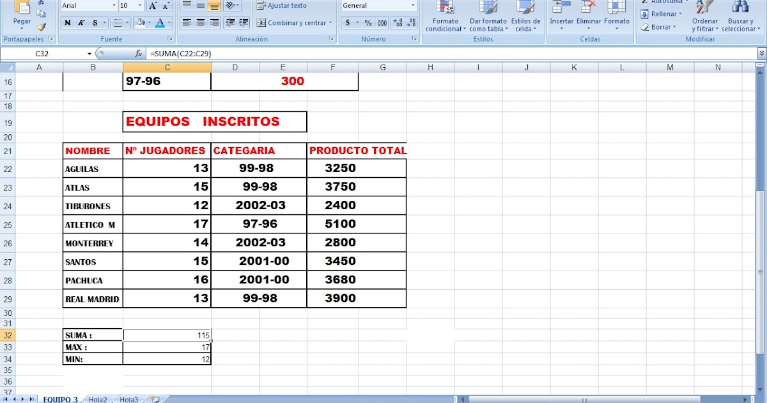The image size is (767, 403).
Task: Select the EQUIPO 3 sheet tab
Action: (x=60, y=399)
